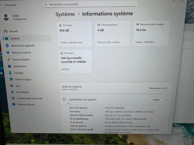Click the Processeur card chip icon
The image size is (194, 145).
pyautogui.click(x=62, y=53)
